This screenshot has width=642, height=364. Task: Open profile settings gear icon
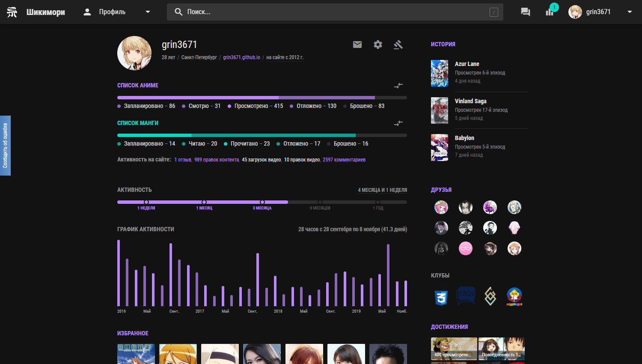(x=378, y=45)
